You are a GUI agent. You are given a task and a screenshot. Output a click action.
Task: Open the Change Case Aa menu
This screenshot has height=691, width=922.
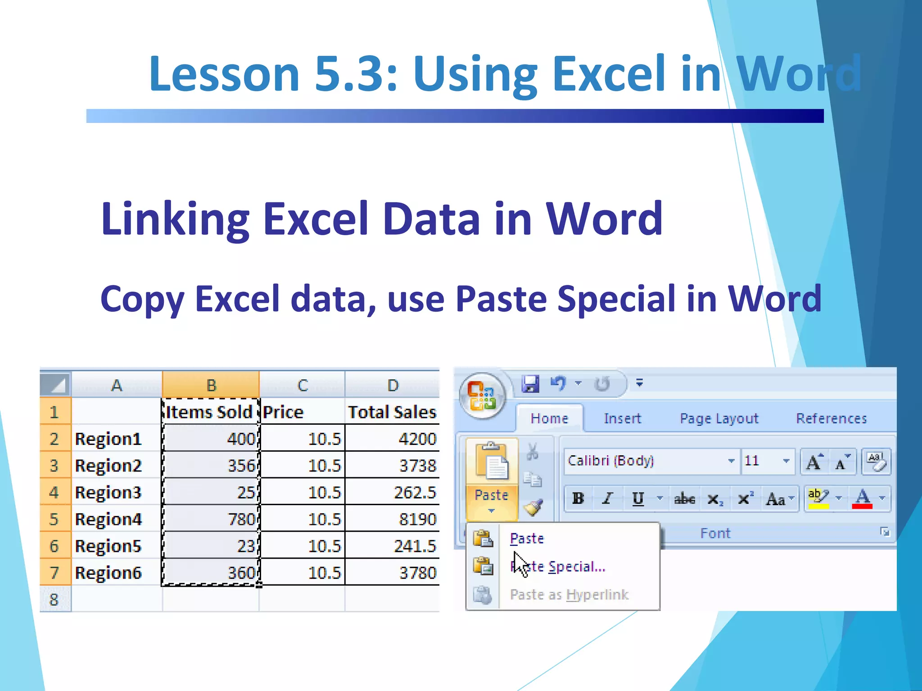click(x=780, y=498)
